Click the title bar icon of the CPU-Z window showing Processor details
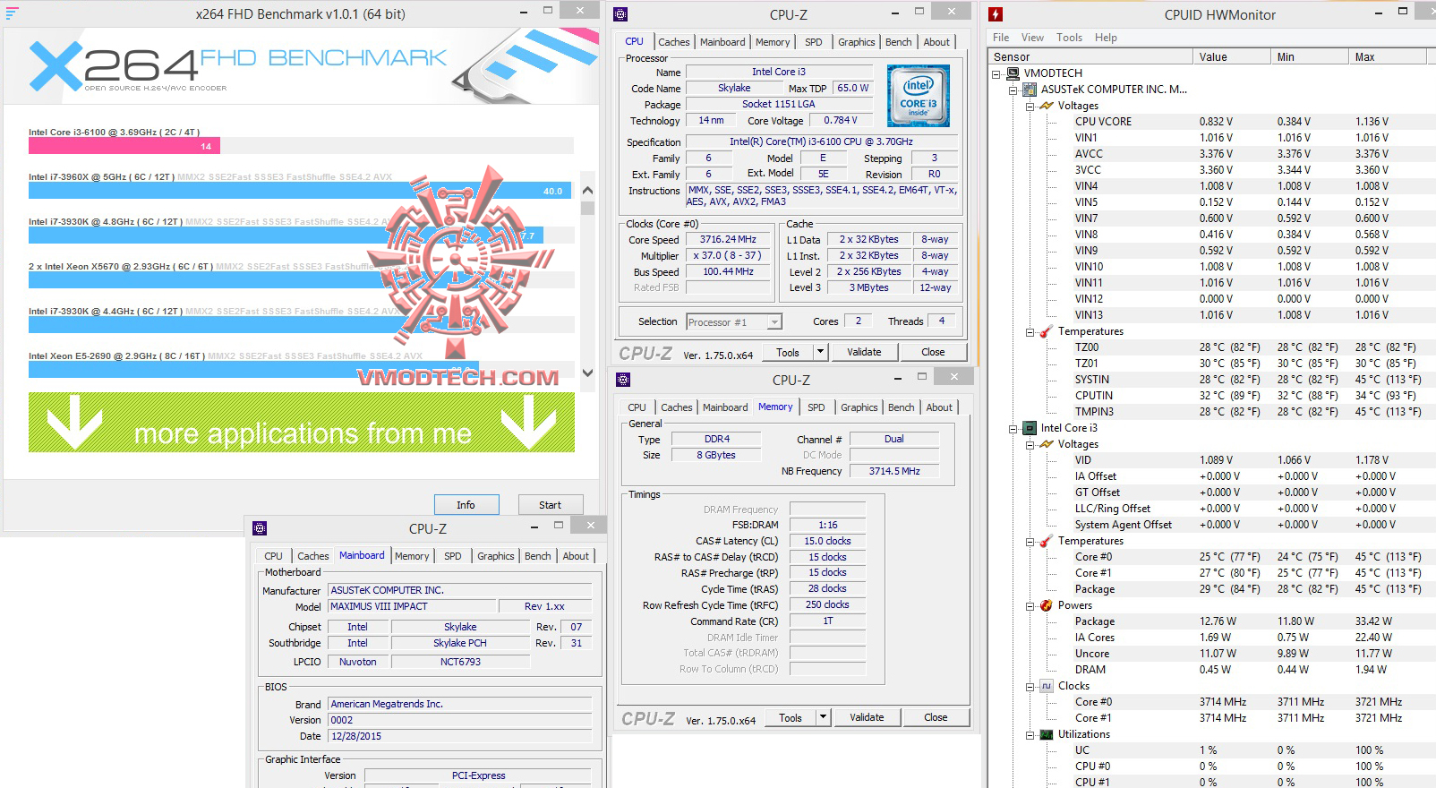Image resolution: width=1436 pixels, height=788 pixels. click(x=620, y=14)
